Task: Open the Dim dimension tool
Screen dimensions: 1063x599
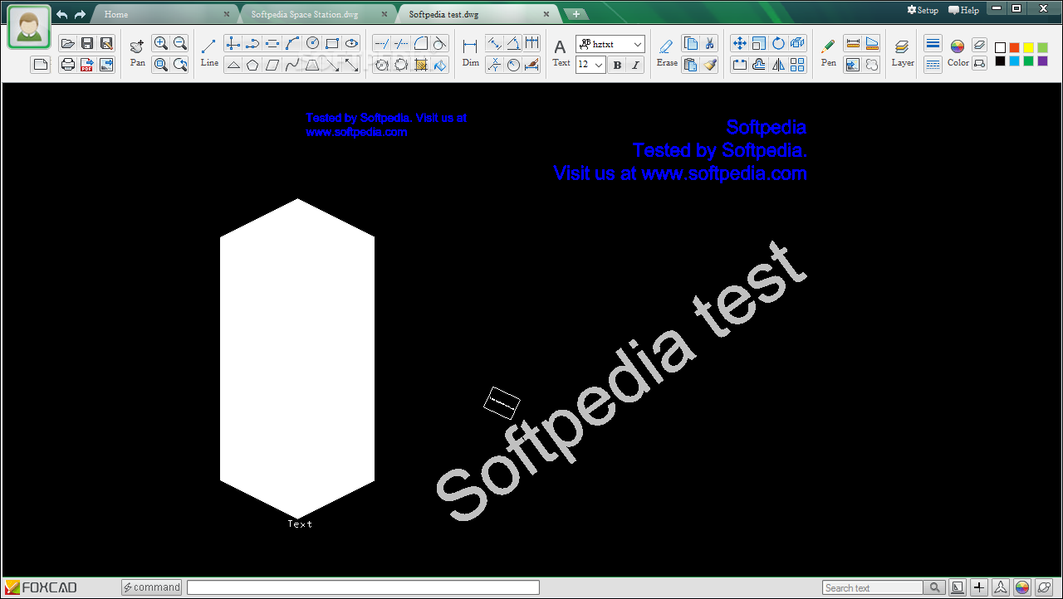Action: click(x=471, y=52)
